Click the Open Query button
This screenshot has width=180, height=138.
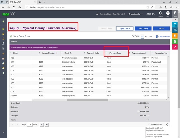point(125,28)
